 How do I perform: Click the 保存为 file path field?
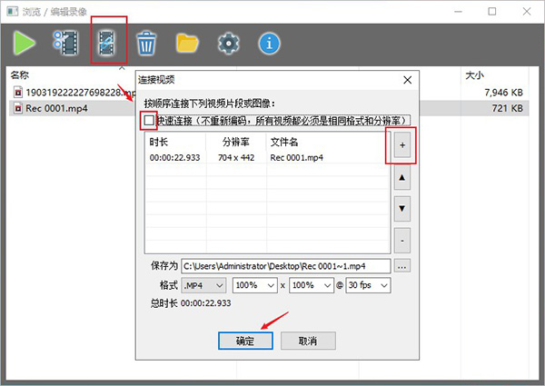(x=284, y=266)
